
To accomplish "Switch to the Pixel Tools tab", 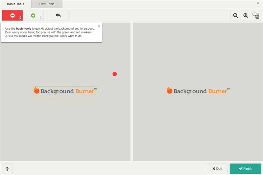I will [x=47, y=4].
